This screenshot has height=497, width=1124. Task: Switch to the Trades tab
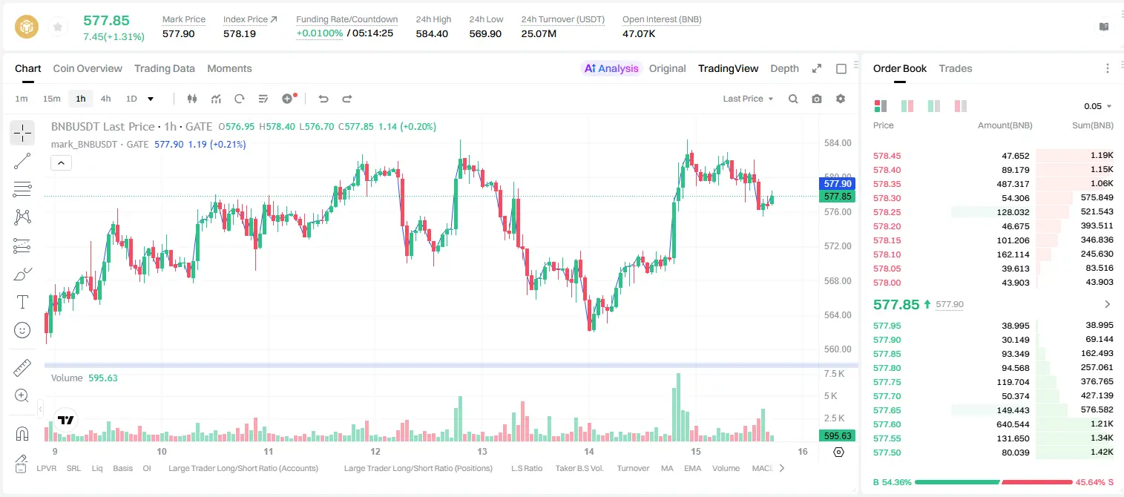(x=955, y=68)
